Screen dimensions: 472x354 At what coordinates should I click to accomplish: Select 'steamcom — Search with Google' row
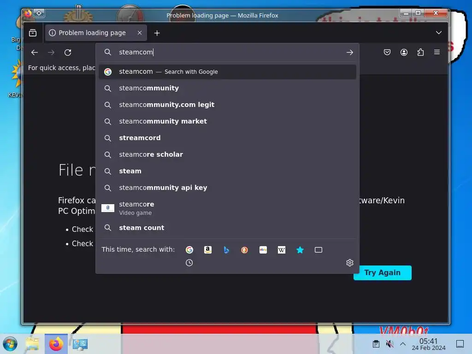point(227,71)
